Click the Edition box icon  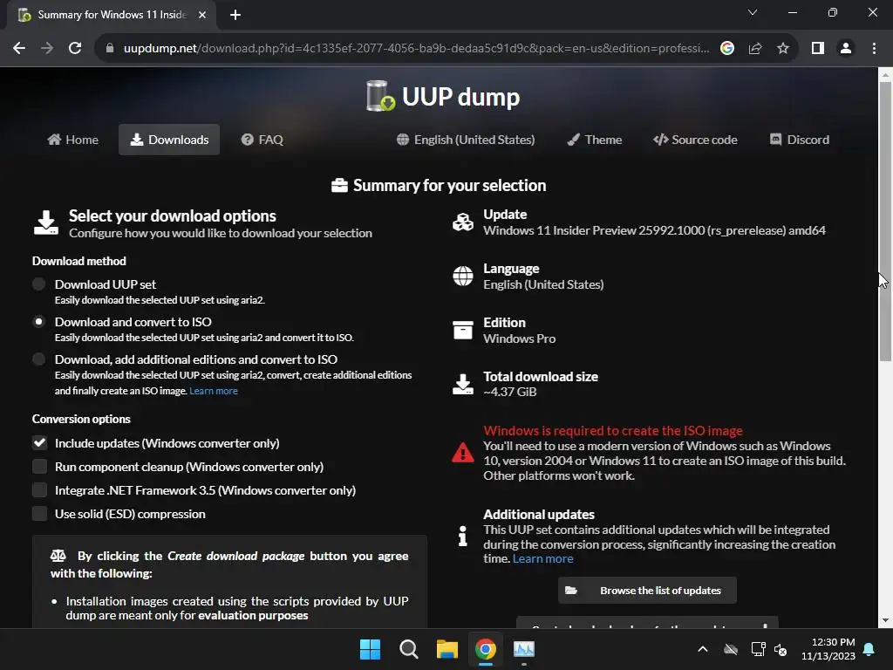coord(462,330)
